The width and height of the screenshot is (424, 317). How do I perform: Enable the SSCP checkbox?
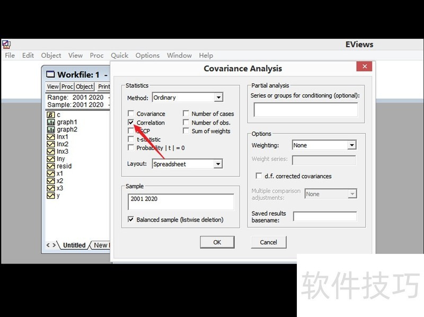[131, 131]
